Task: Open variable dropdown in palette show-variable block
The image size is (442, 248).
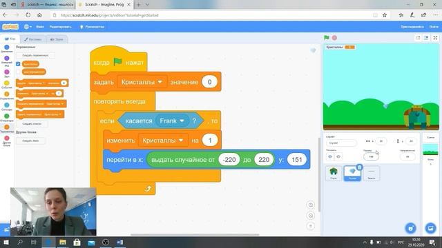Action: (x=55, y=104)
